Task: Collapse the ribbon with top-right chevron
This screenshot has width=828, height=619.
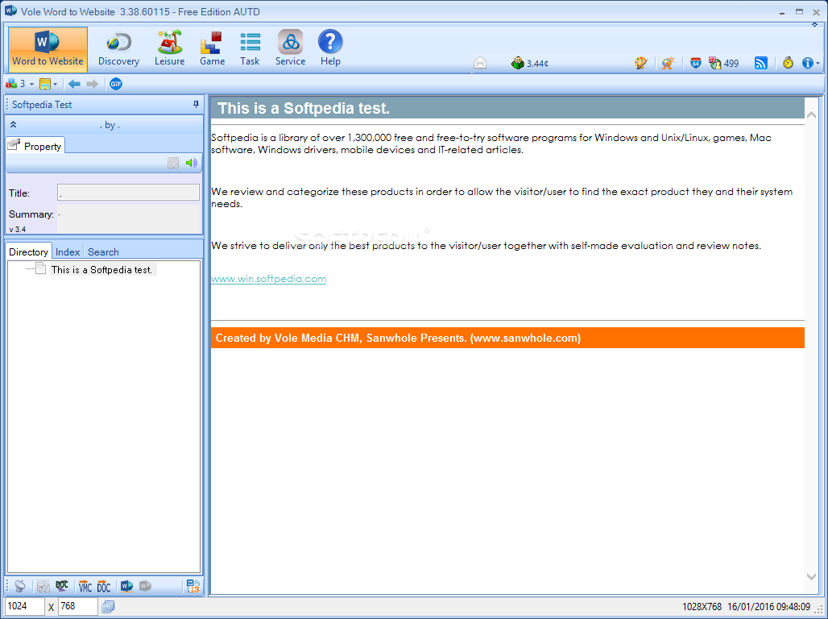Action: pyautogui.click(x=815, y=25)
